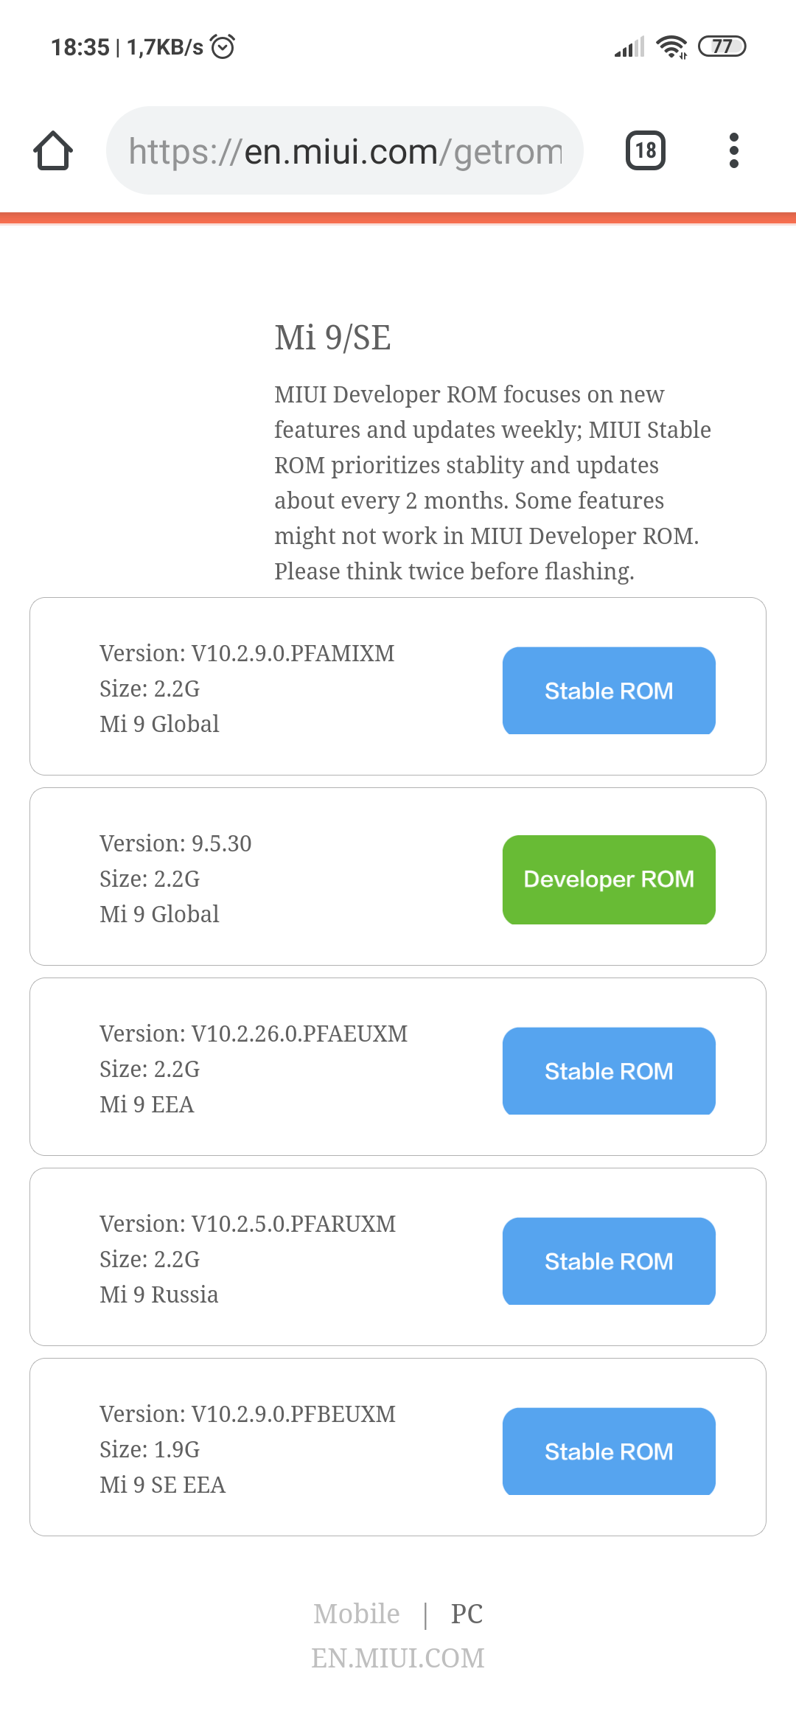Switch to the Mobile site view
The image size is (796, 1725).
[357, 1614]
